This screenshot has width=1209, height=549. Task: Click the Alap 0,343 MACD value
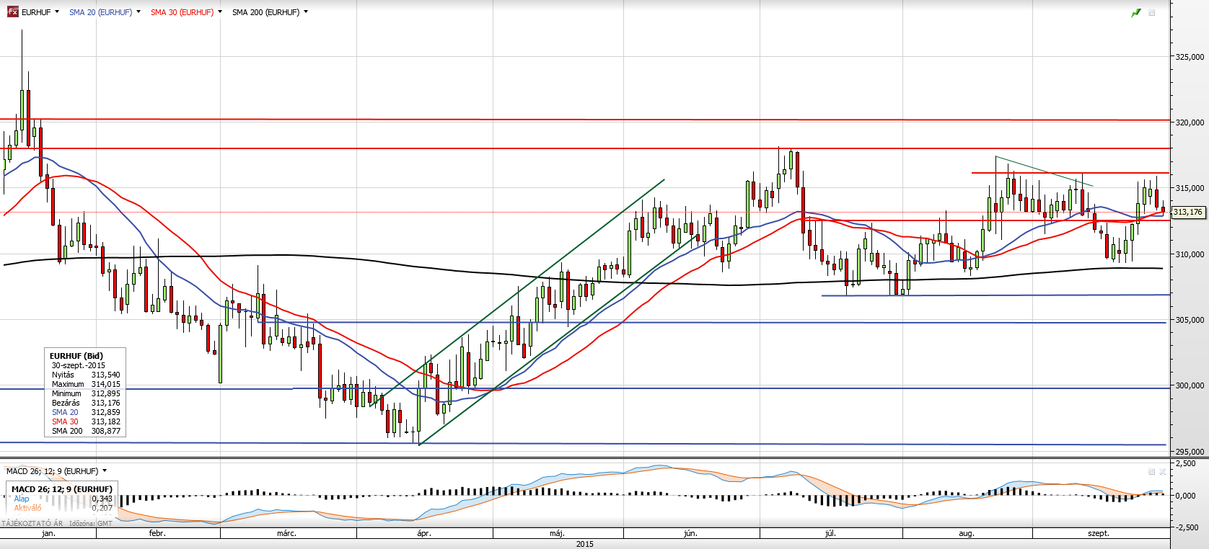pyautogui.click(x=63, y=499)
